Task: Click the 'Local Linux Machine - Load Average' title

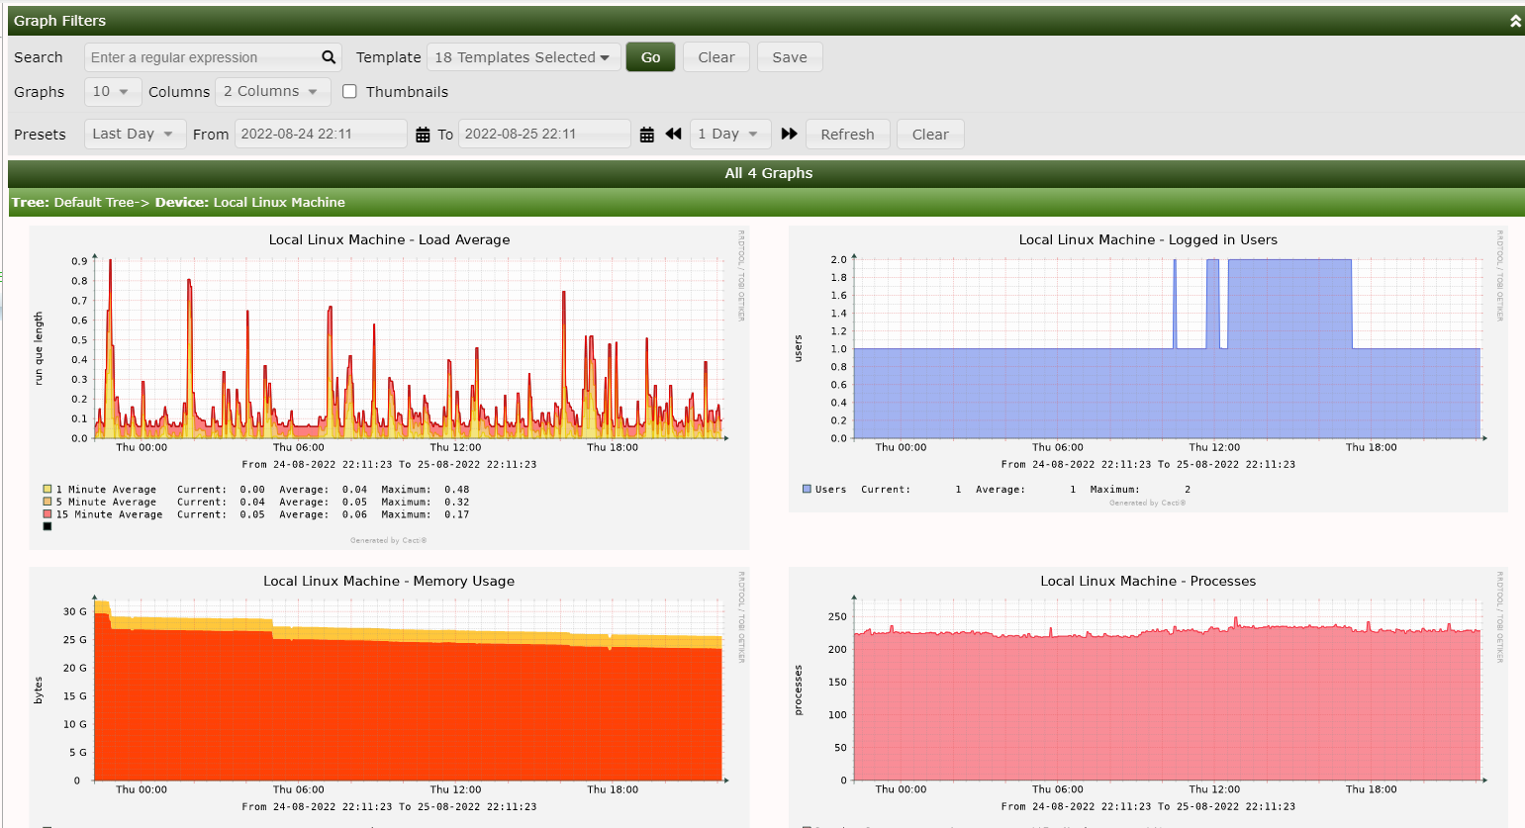Action: tap(389, 239)
